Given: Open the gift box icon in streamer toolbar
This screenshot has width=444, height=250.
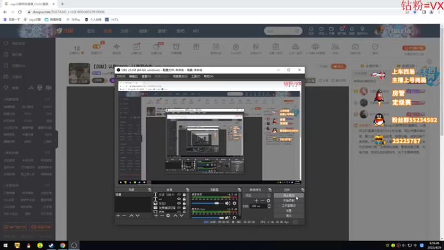Looking at the screenshot, I should (x=196, y=47).
